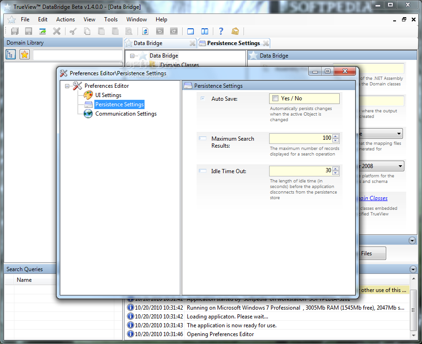Minimize the Preferences Editor dialog
The image size is (422, 344).
tap(315, 71)
